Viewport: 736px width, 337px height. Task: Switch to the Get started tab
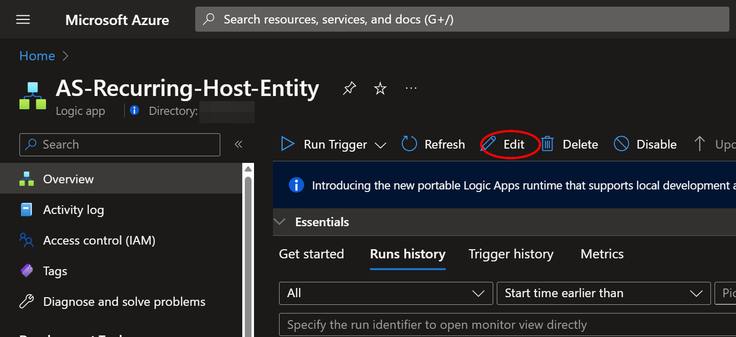tap(311, 254)
